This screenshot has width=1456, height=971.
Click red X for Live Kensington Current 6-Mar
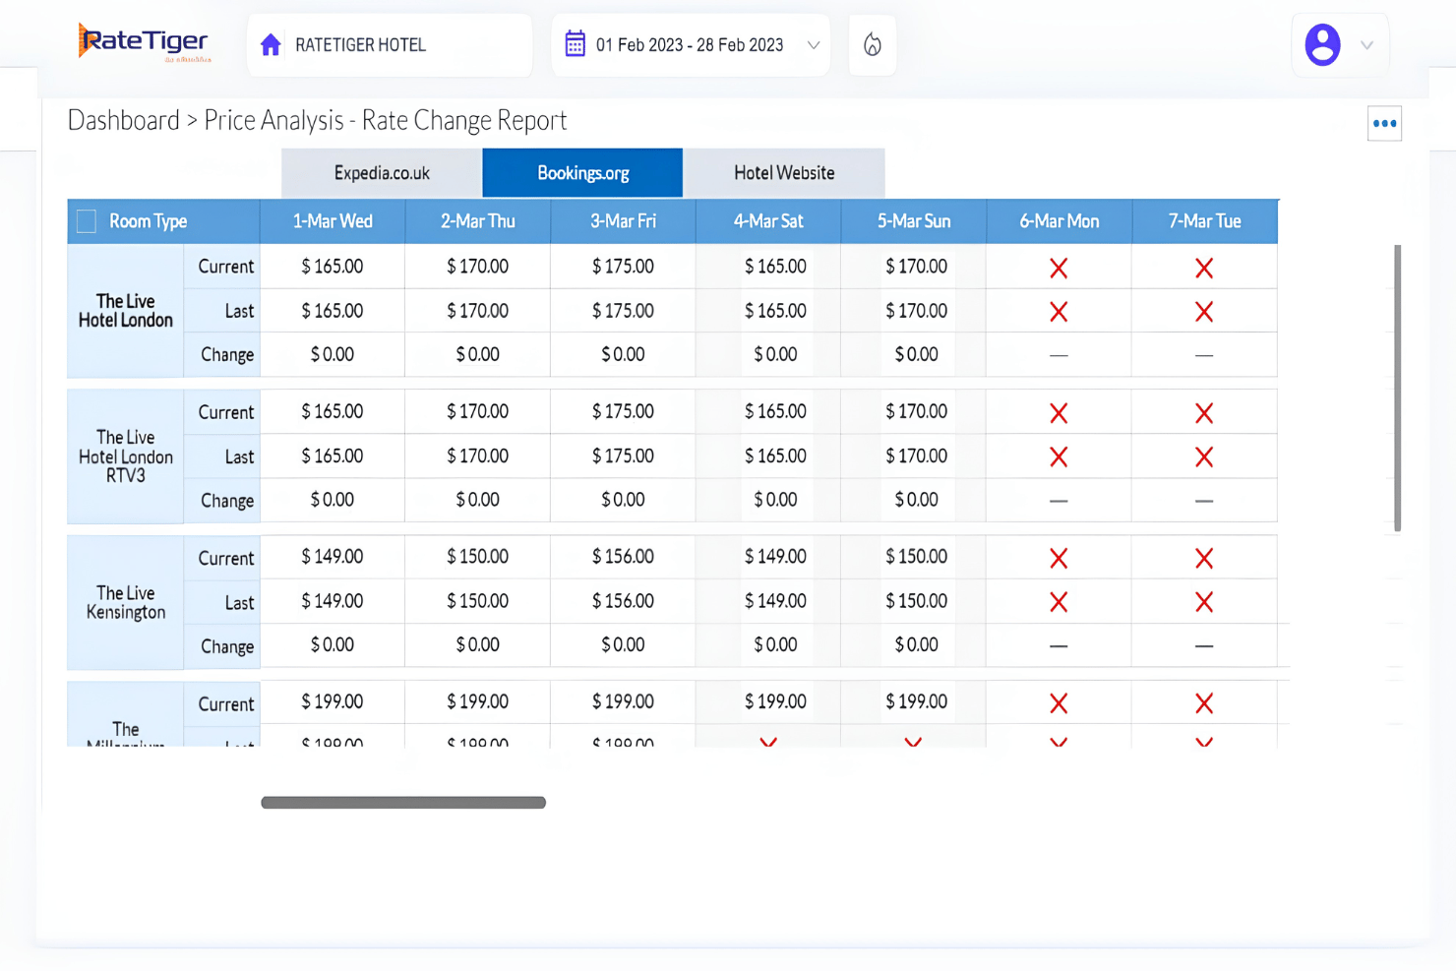[1059, 559]
